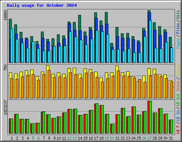The height and width of the screenshot is (142, 182).
Task: Select day 3 on the axis
Action: tap(22, 138)
